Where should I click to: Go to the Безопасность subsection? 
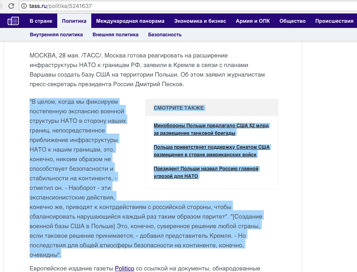[164, 35]
